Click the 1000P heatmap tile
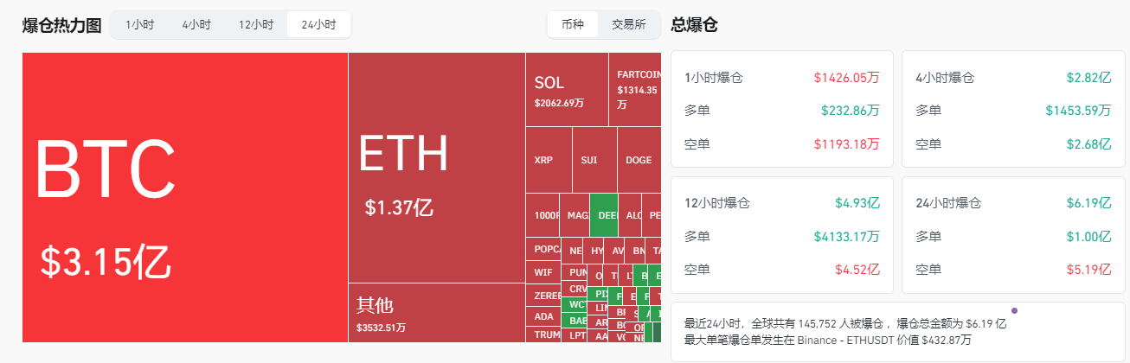1130x363 pixels. tap(543, 215)
